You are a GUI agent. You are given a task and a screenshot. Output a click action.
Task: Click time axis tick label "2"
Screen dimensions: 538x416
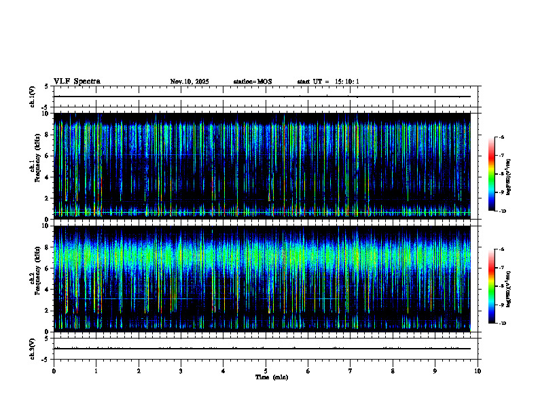pos(139,371)
